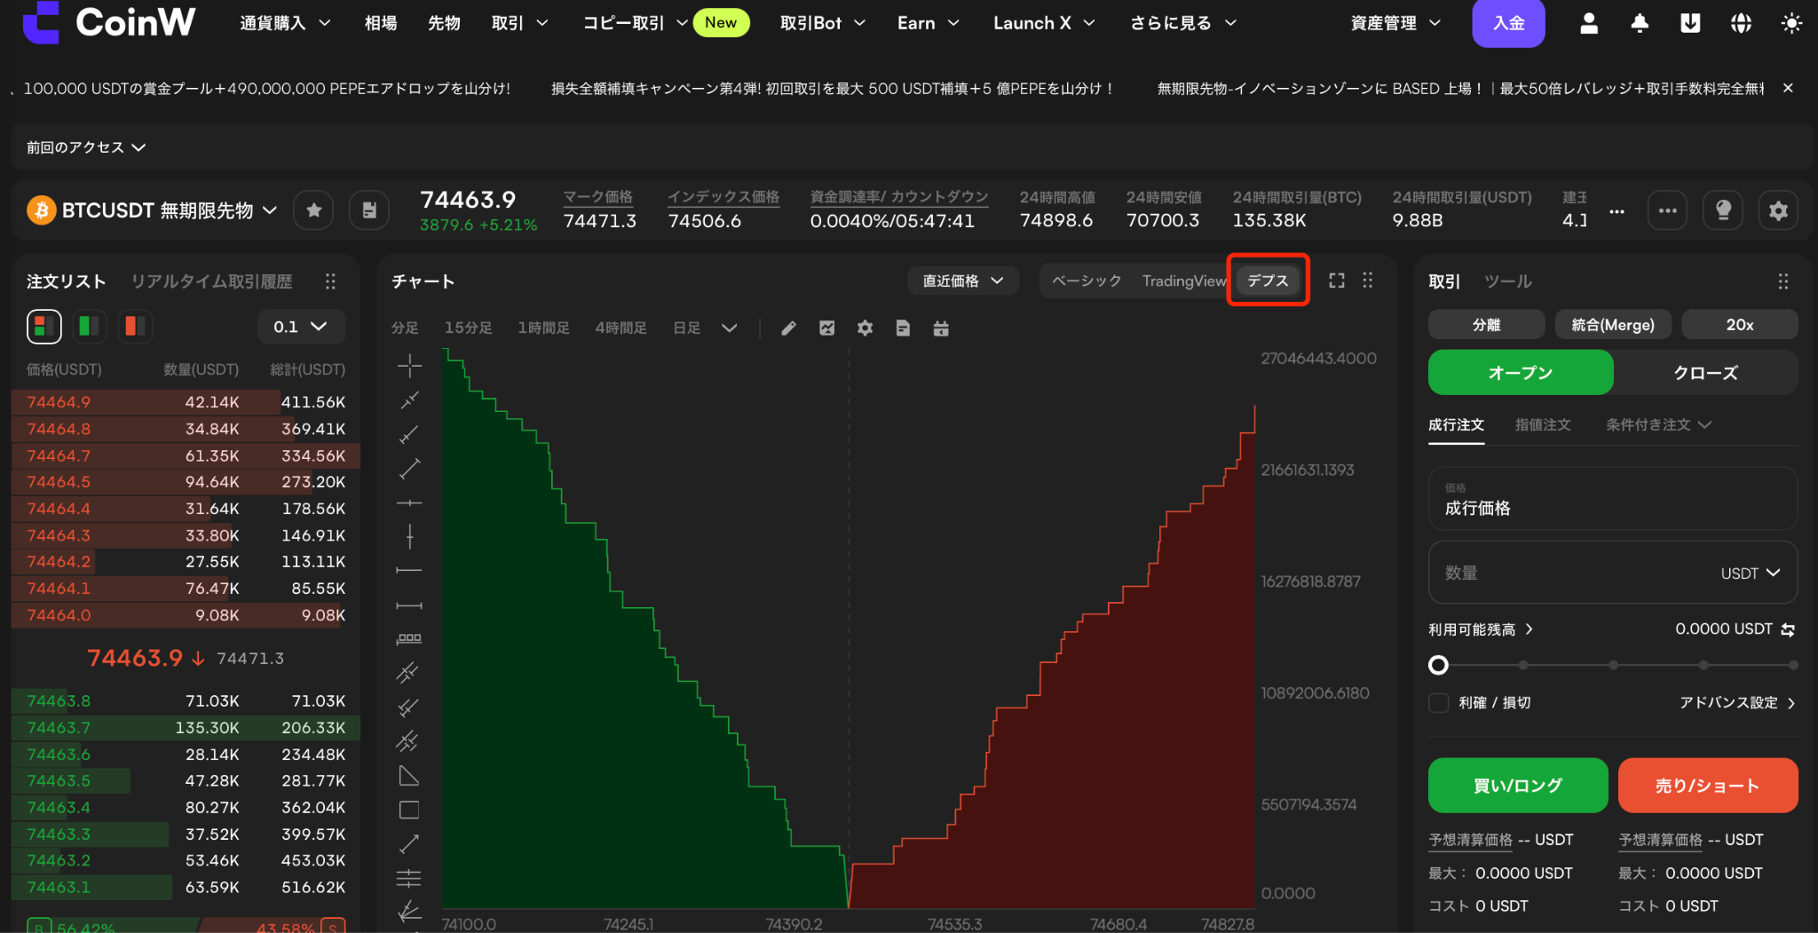
Task: Open the 20x leverage setting
Action: (x=1740, y=325)
